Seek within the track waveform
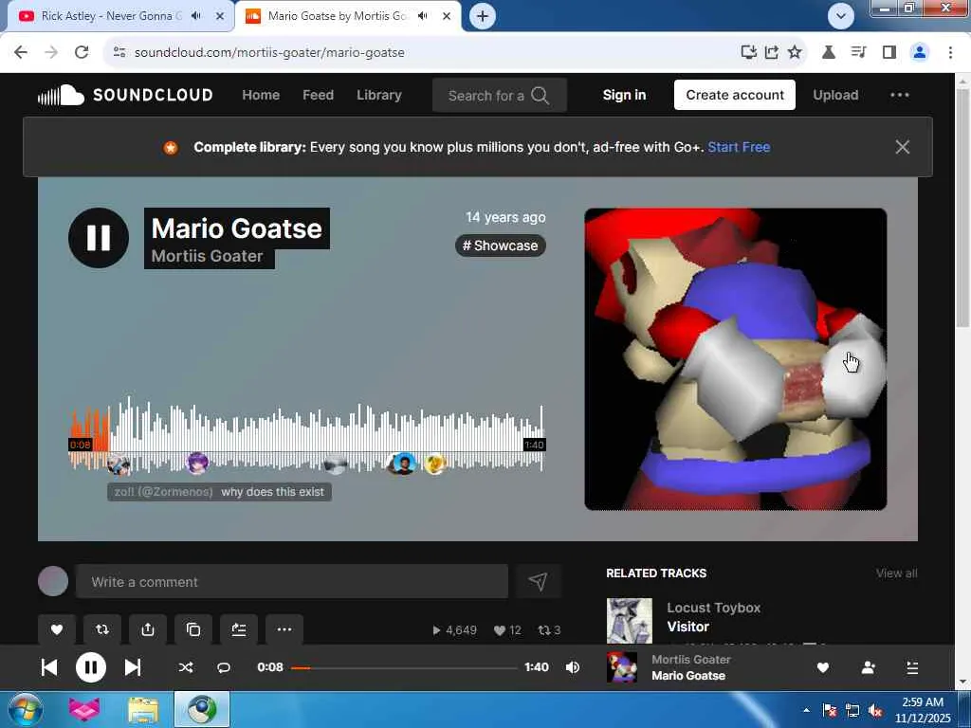Image resolution: width=971 pixels, height=728 pixels. (306, 436)
